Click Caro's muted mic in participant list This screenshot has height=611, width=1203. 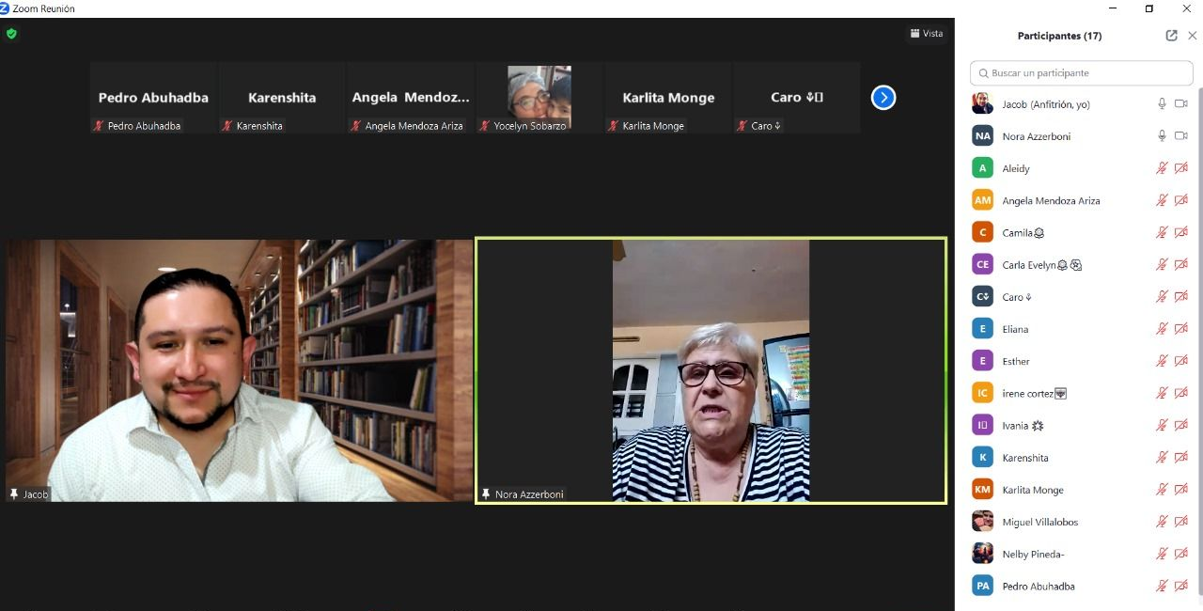[1162, 297]
